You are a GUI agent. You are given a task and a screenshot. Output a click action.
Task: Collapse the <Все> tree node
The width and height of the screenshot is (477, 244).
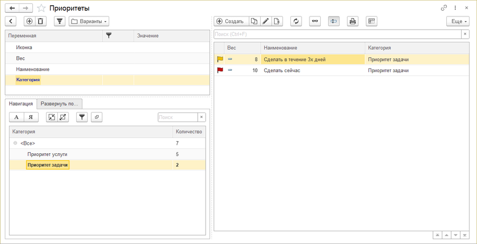click(15, 143)
